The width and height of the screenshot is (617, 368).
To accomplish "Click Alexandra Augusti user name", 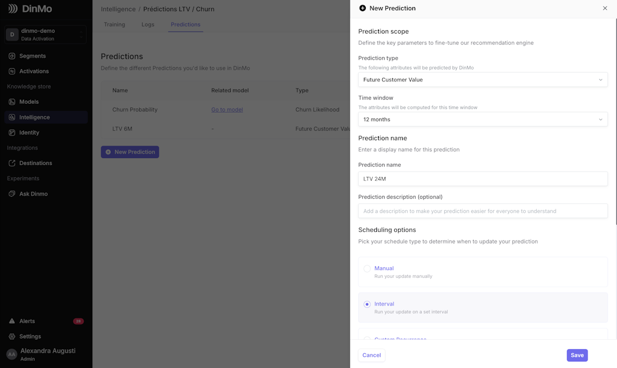I will tap(48, 351).
